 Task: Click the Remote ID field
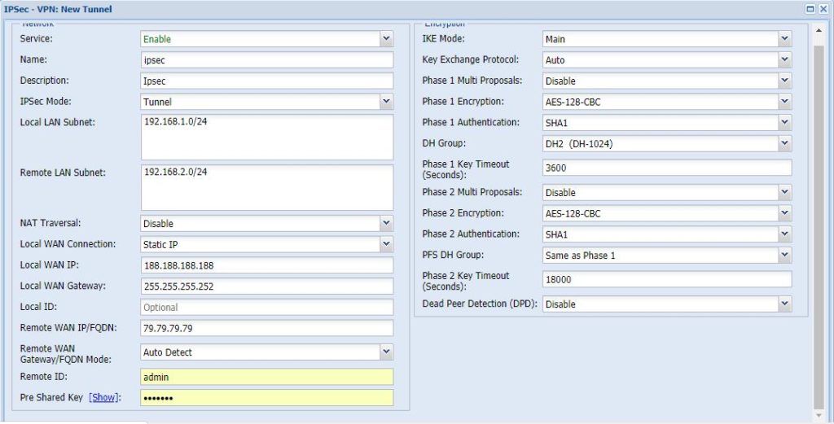(266, 377)
